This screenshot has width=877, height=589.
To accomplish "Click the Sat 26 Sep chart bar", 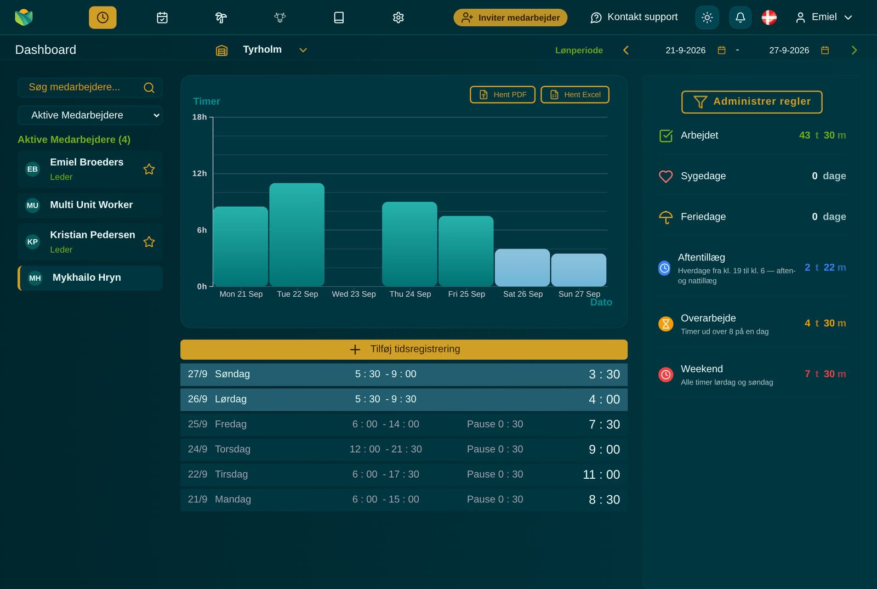I will click(x=522, y=268).
